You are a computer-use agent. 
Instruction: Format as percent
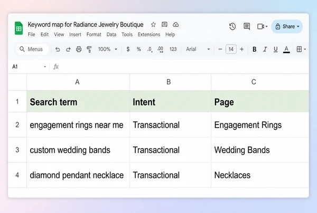pos(138,49)
